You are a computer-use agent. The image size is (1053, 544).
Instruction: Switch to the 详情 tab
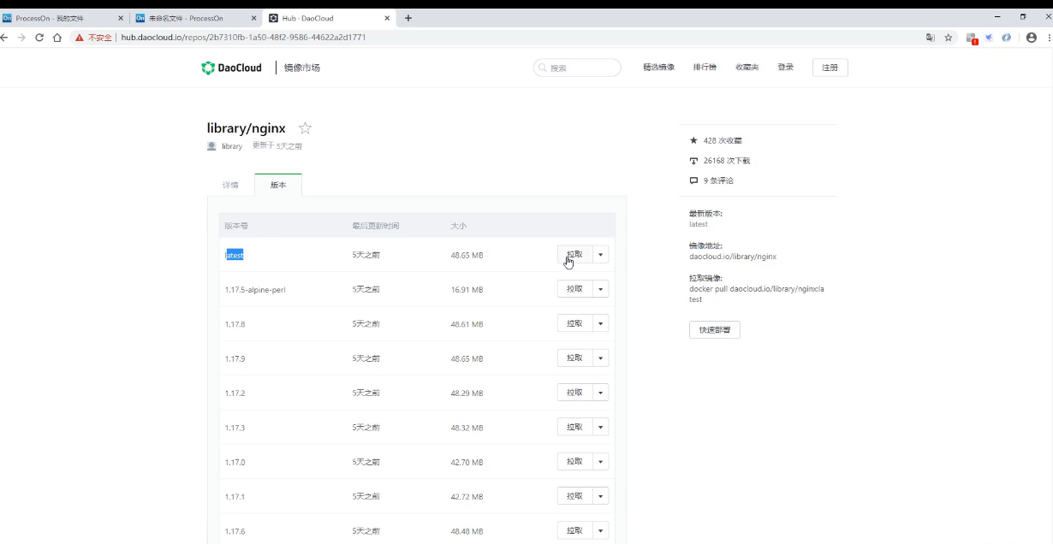pyautogui.click(x=230, y=185)
